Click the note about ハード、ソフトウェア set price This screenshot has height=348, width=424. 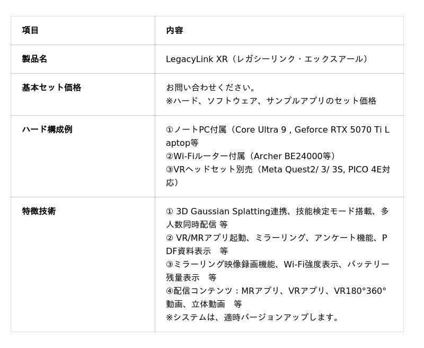(x=271, y=101)
